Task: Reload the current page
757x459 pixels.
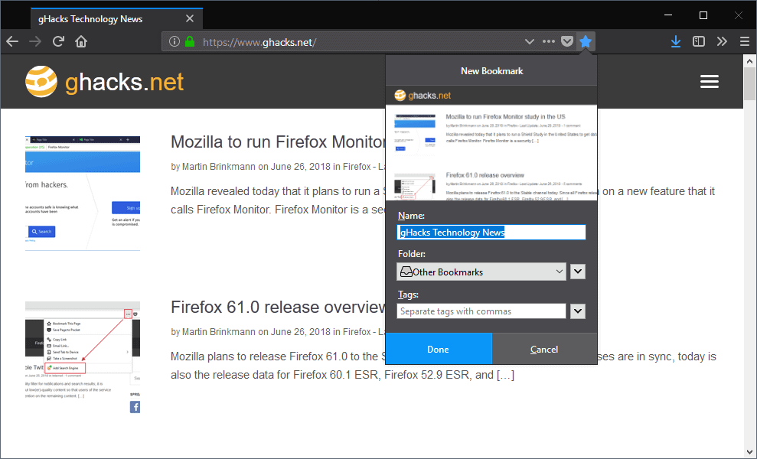Action: (58, 41)
